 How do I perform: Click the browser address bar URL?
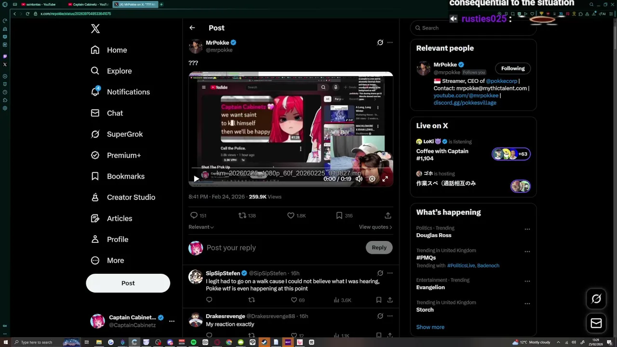pos(76,13)
